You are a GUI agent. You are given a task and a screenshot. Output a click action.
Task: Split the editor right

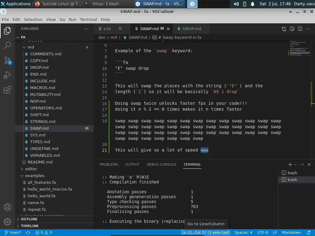(x=300, y=29)
